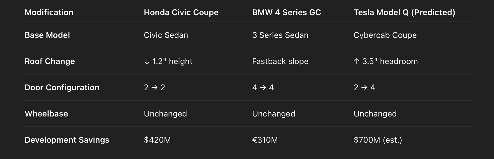
Task: Click the Door Configuration row label
Action: [62, 87]
